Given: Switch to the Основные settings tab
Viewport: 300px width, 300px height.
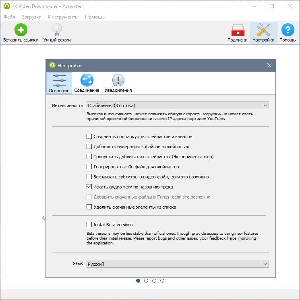Looking at the screenshot, I should tap(59, 83).
